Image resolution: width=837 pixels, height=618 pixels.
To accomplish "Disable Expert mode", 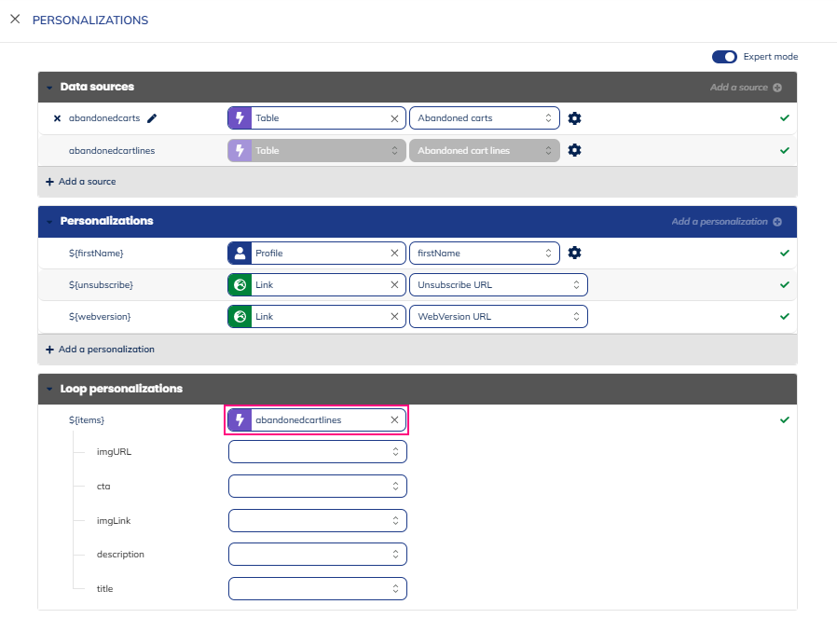I will click(x=724, y=57).
